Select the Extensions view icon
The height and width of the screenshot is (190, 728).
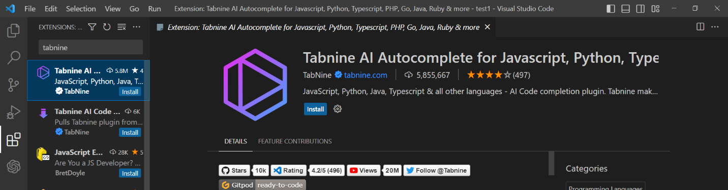[x=13, y=139]
